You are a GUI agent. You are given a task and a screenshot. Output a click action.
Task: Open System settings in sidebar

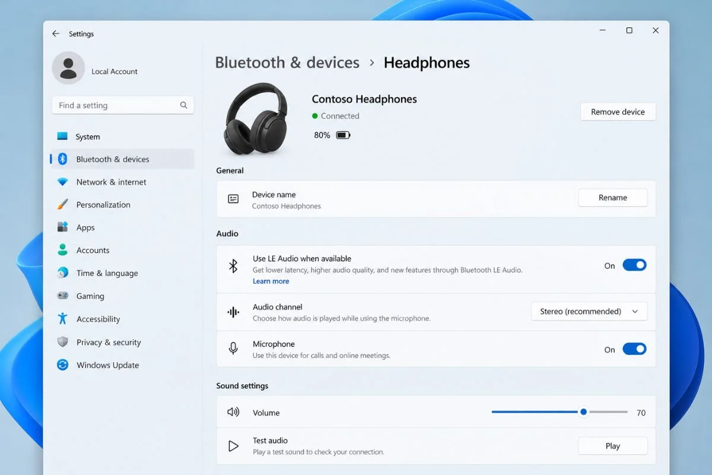[122, 137]
